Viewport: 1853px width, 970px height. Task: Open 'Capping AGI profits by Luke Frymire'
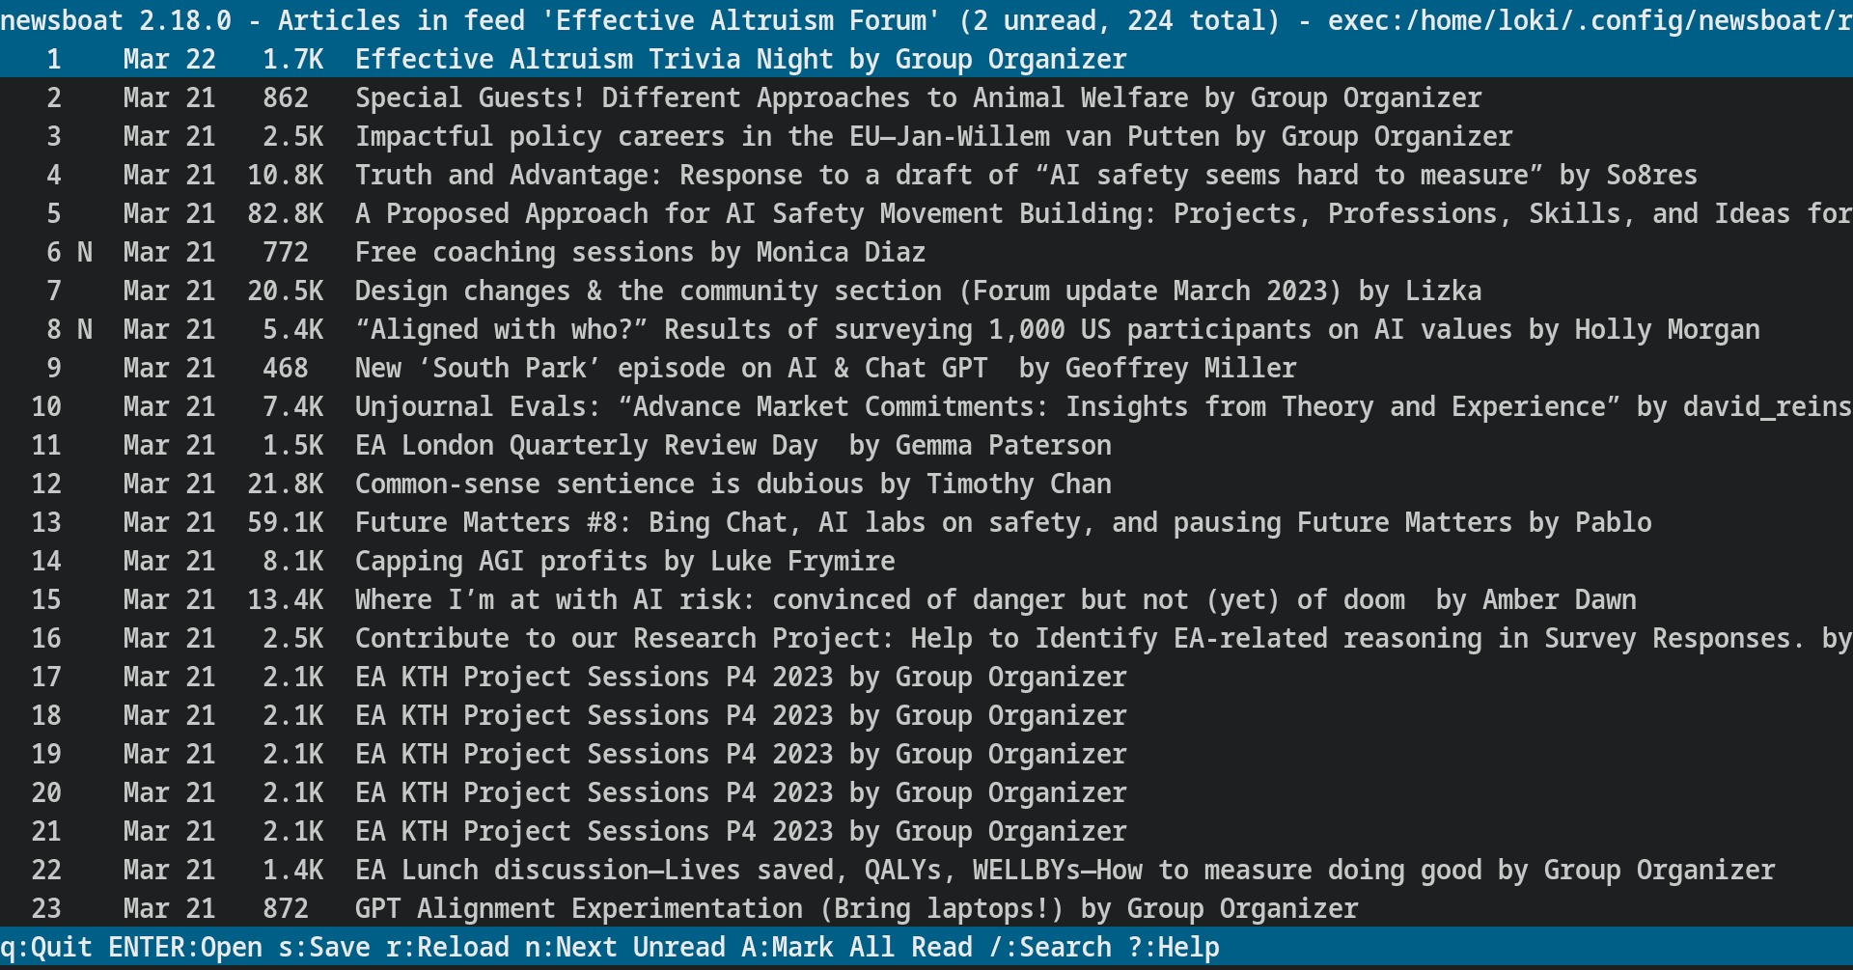pyautogui.click(x=624, y=561)
